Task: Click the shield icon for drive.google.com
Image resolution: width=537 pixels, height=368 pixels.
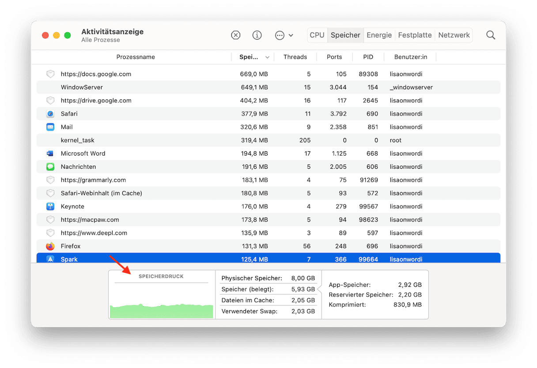Action: (x=50, y=100)
